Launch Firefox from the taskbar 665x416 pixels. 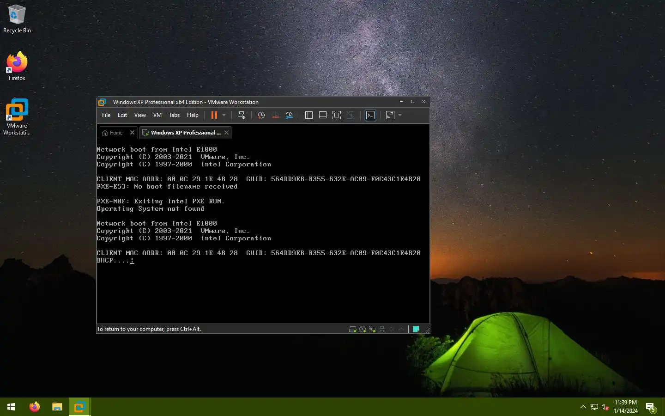click(x=35, y=407)
